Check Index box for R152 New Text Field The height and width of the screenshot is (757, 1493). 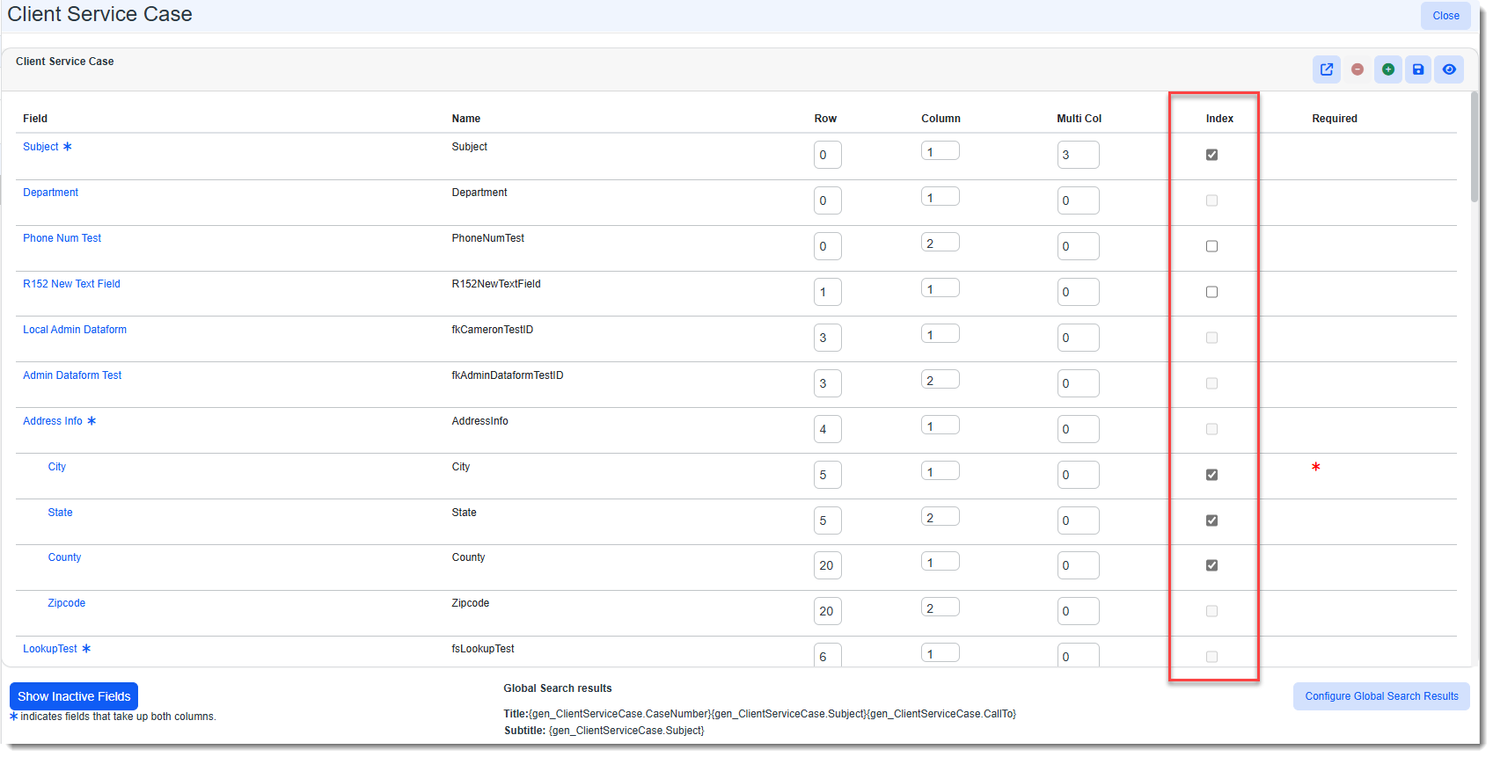(x=1211, y=292)
